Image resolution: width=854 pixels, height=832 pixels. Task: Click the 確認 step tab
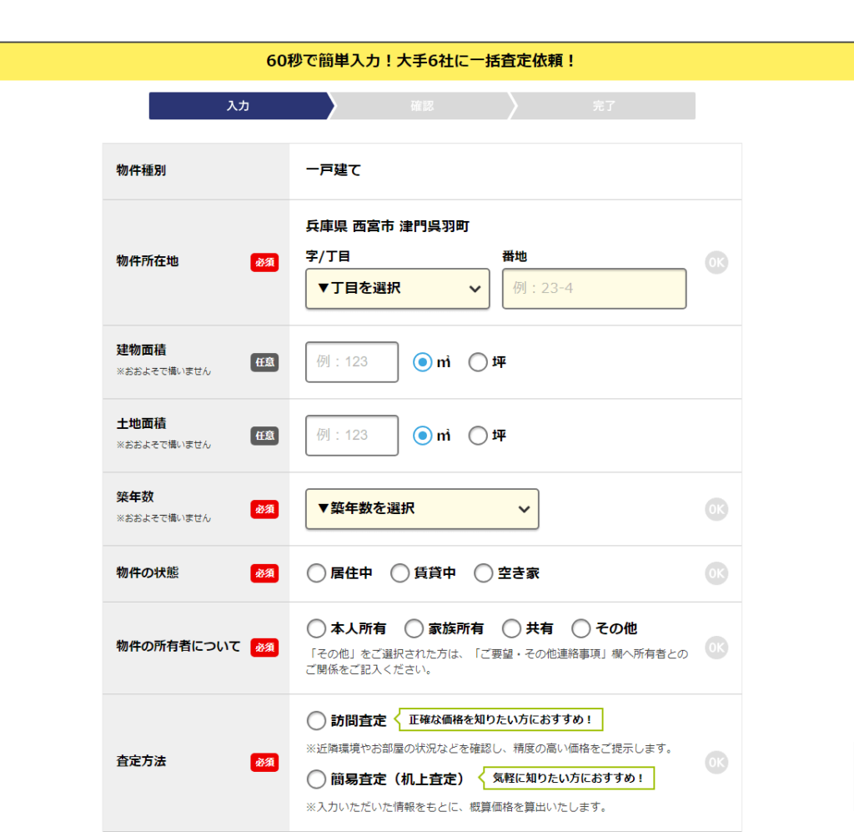(422, 106)
